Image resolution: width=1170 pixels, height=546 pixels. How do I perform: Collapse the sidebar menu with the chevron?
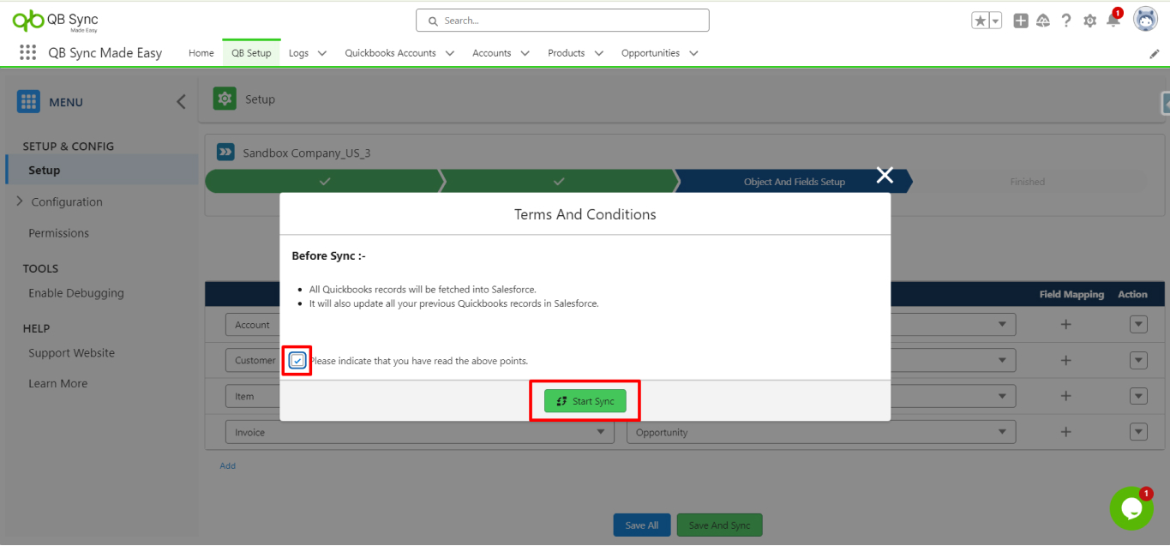(x=181, y=101)
